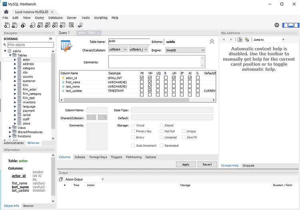Screen dimensions: 300x210
Task: Collapse the sakila schema node
Action: [x=5, y=51]
